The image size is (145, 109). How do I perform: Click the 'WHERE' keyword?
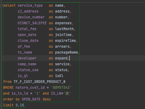(x=9, y=87)
